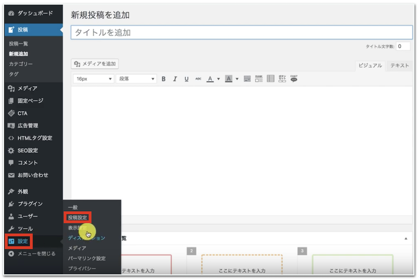Viewport: 418px width, 279px height.
Task: Click the メディアを追加 button
Action: pos(95,64)
